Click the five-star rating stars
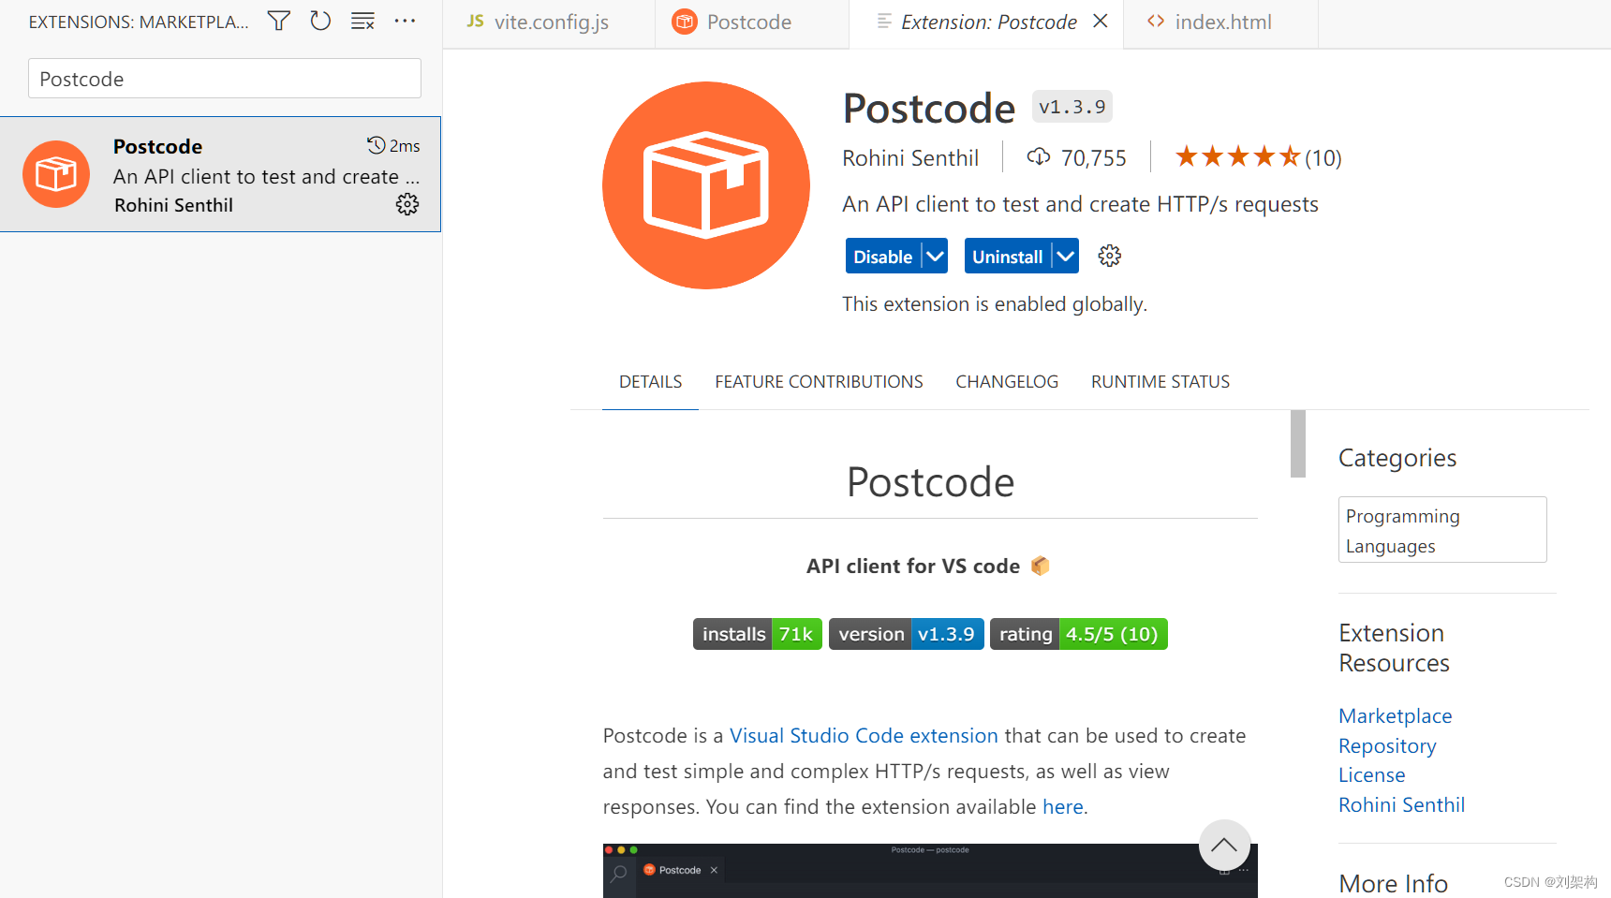This screenshot has width=1611, height=898. (x=1238, y=156)
